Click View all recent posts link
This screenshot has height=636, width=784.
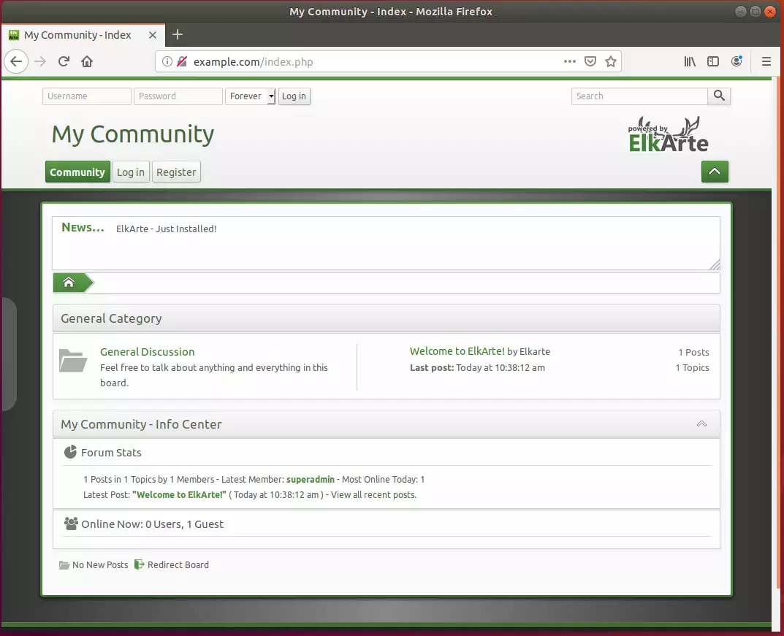pos(373,494)
